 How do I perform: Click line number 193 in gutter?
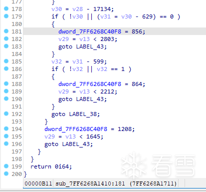(x=16, y=121)
